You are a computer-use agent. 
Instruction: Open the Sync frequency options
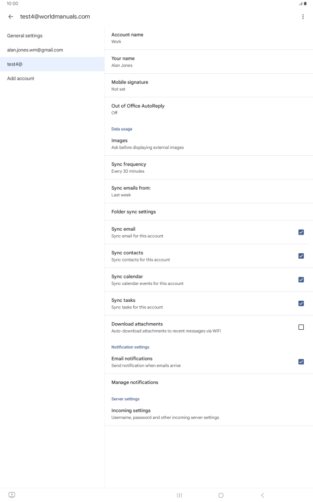(x=209, y=167)
